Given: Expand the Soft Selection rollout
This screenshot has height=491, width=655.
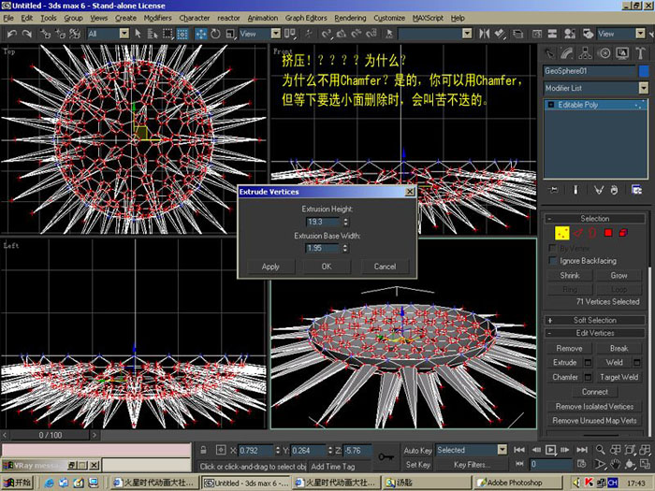Looking at the screenshot, I should coord(595,320).
